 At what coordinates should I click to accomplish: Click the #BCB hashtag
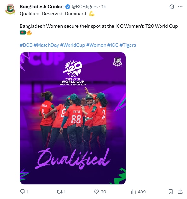point(26,45)
